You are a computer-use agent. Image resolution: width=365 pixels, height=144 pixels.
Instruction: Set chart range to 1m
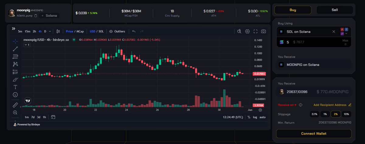click(x=27, y=117)
